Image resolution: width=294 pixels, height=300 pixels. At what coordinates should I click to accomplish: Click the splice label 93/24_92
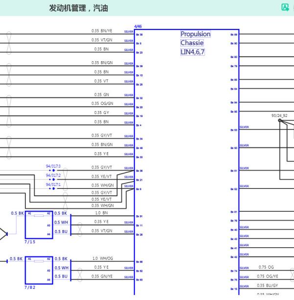[x=279, y=116]
